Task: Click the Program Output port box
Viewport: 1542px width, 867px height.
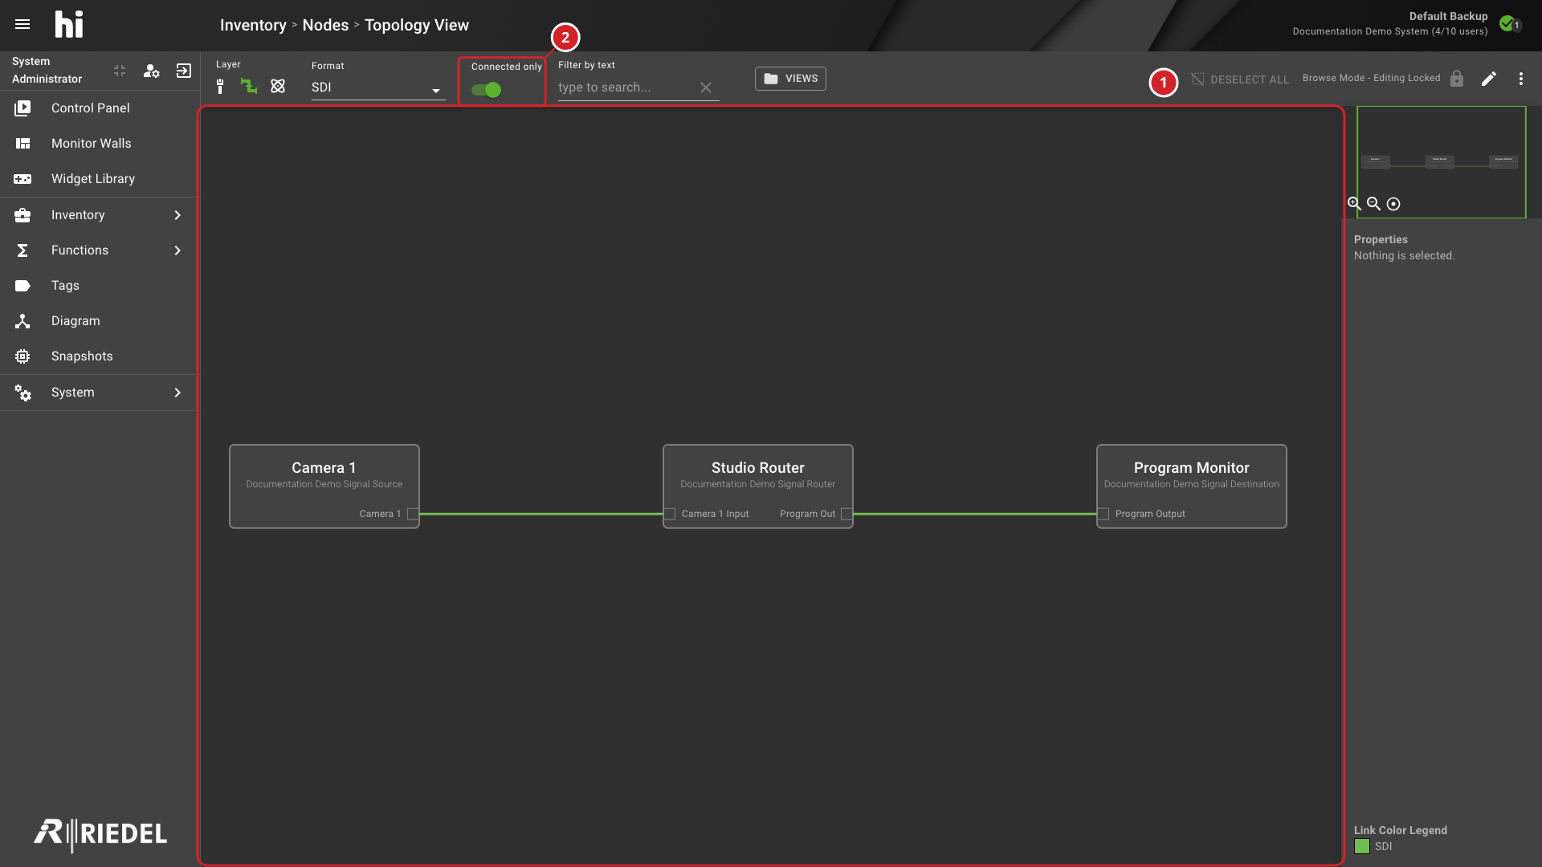Action: tap(1103, 514)
